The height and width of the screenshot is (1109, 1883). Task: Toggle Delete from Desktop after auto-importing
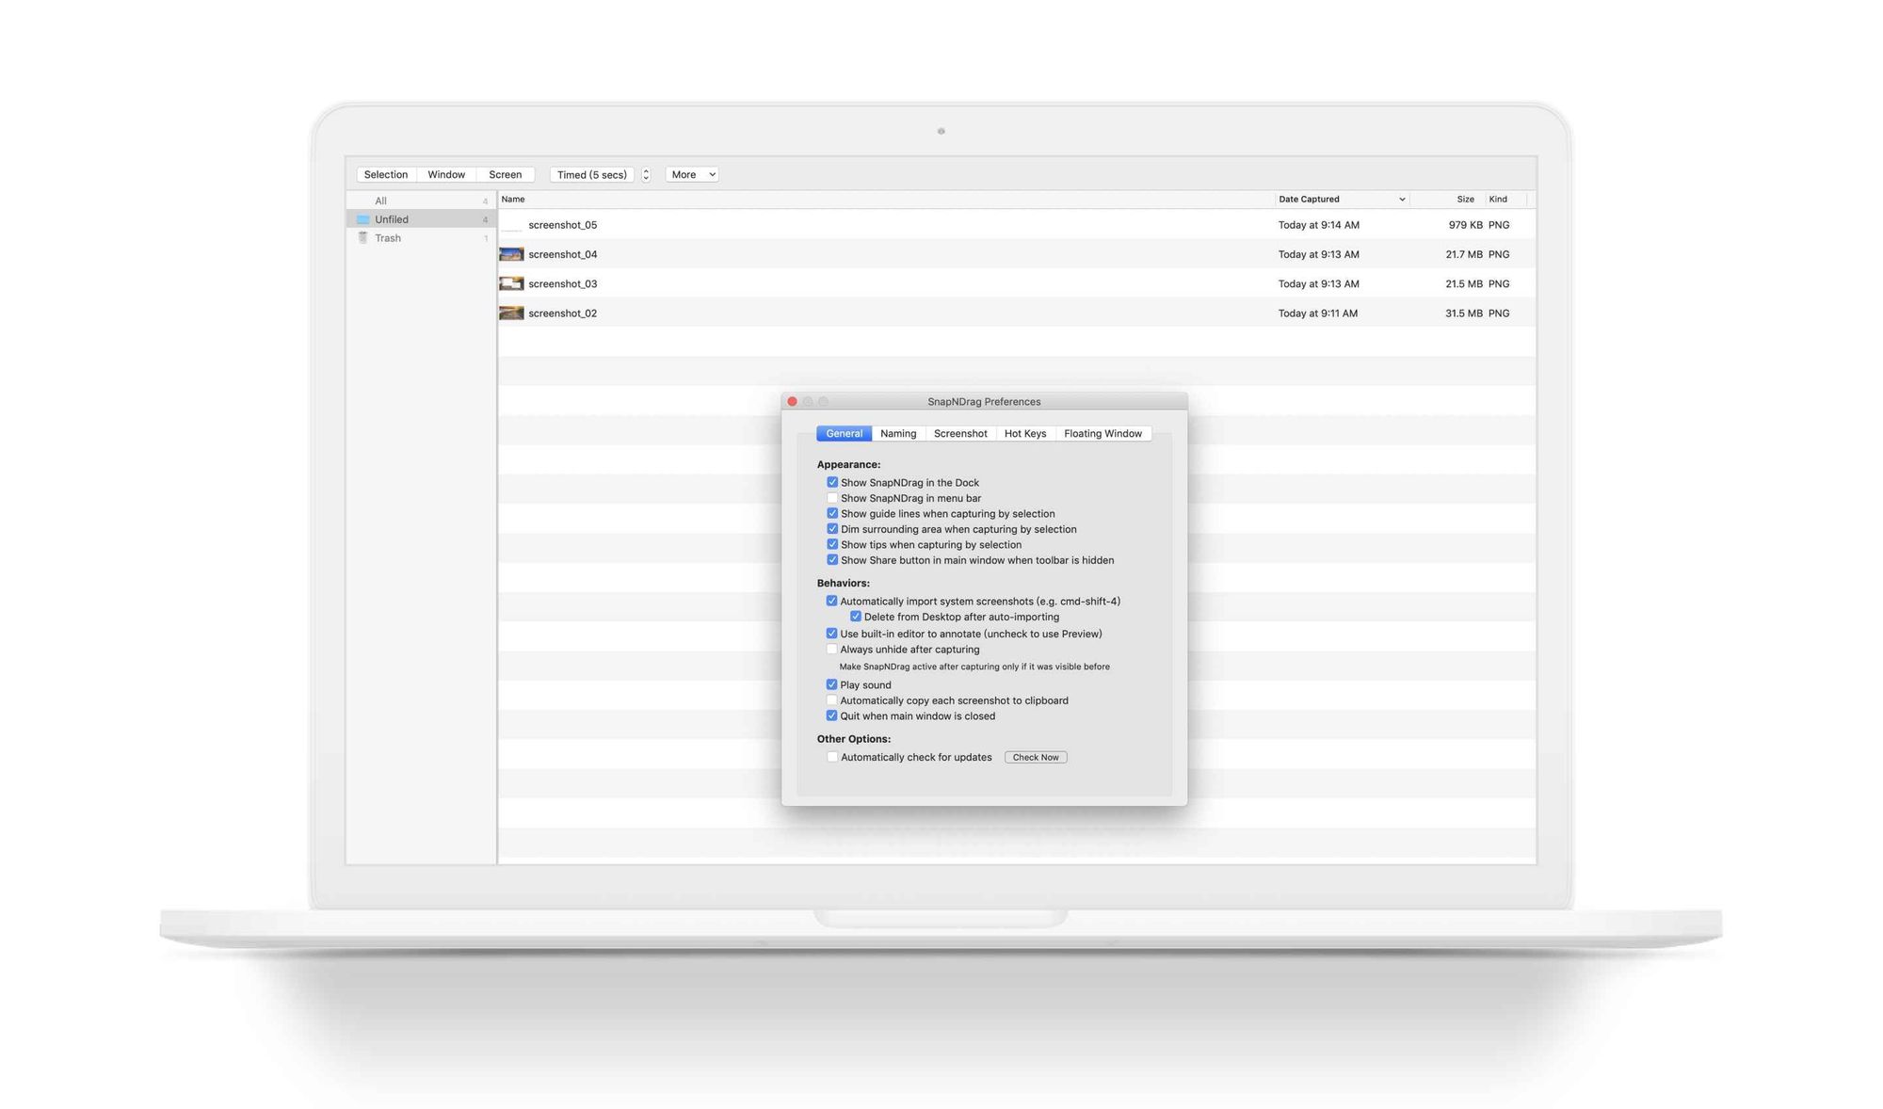click(856, 618)
